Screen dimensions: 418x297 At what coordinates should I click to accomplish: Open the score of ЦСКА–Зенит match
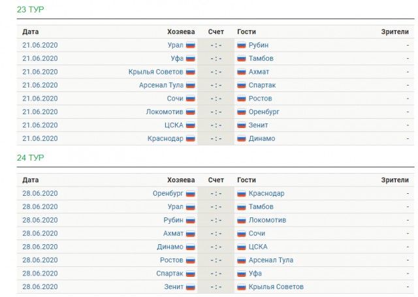[216, 125]
